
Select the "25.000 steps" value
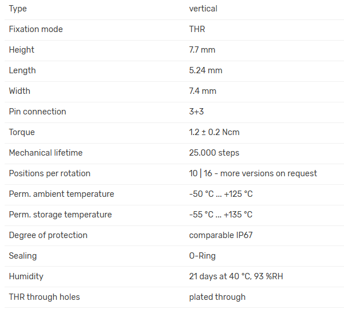coord(214,153)
